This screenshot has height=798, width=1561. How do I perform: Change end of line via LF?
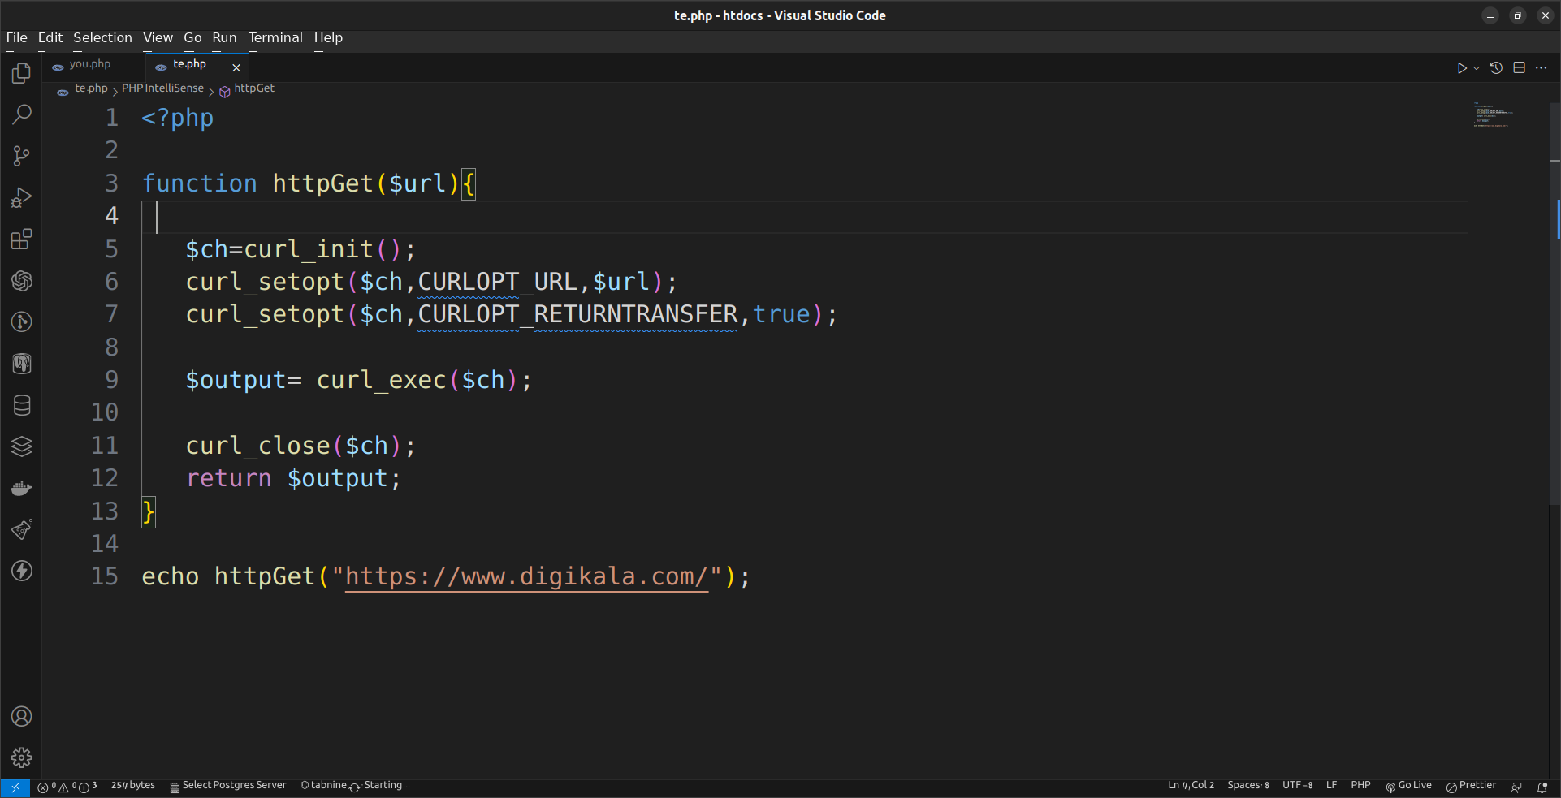(1332, 786)
